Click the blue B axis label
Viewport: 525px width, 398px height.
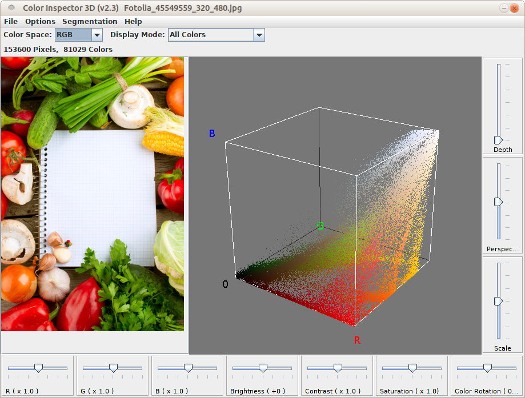212,134
